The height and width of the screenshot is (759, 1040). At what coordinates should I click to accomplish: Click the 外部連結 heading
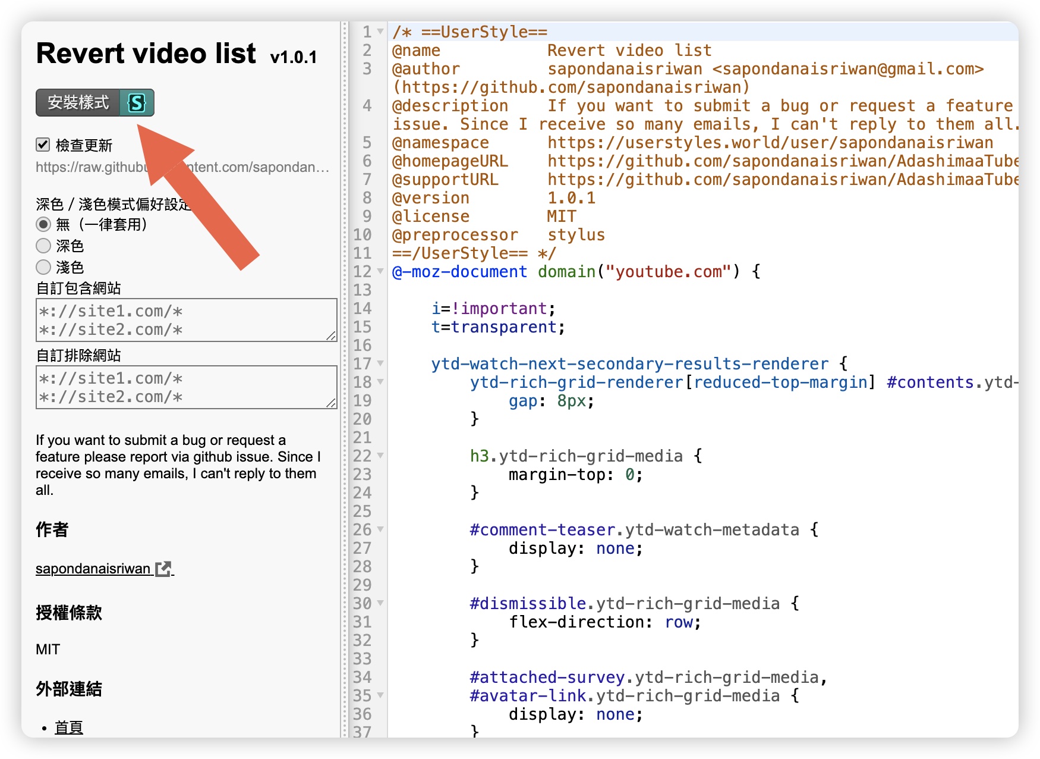69,689
